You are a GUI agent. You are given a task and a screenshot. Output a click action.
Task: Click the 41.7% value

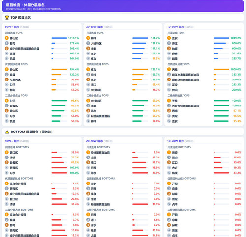click(x=156, y=90)
